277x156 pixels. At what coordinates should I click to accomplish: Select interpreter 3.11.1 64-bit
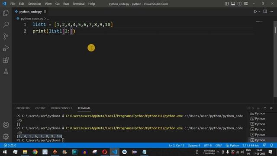click(x=251, y=146)
